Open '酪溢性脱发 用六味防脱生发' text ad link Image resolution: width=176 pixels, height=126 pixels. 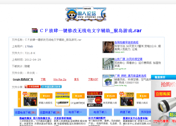35,118
